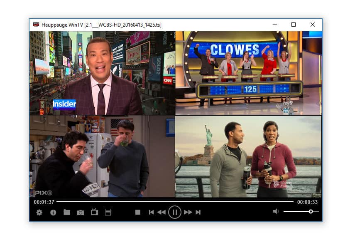Image resolution: width=350 pixels, height=245 pixels.
Task: Select the game show video showing CLOWES
Action: 249,73
